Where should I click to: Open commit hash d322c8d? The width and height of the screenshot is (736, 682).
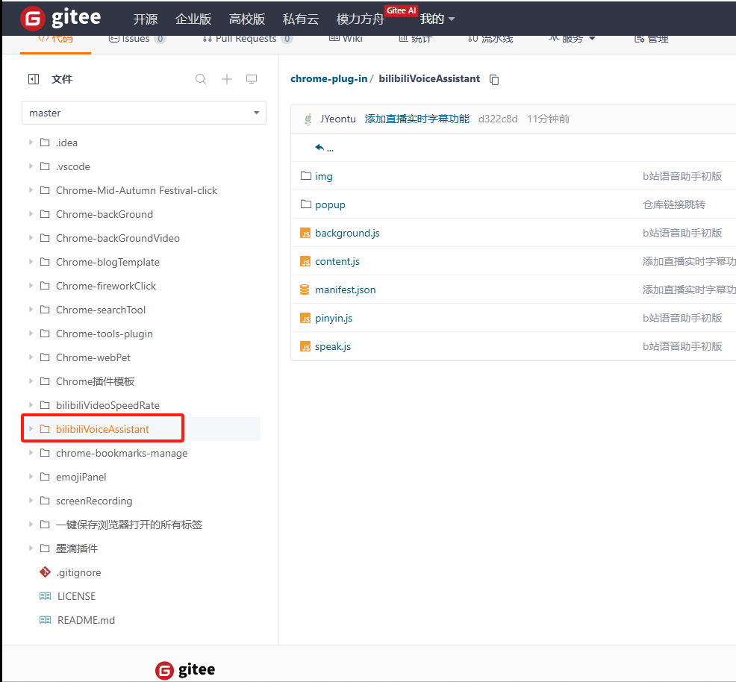coord(498,119)
